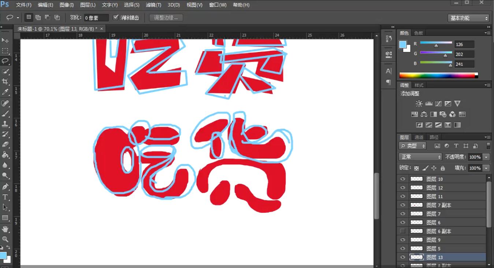Open the Paragraph panel icon
This screenshot has width=494, height=268.
coord(389,82)
